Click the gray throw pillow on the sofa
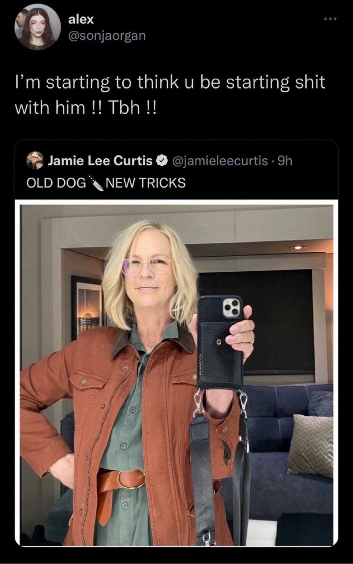 [310, 444]
